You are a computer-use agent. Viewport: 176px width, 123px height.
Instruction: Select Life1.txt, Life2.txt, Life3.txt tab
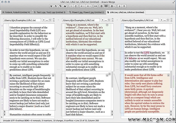(126, 12)
